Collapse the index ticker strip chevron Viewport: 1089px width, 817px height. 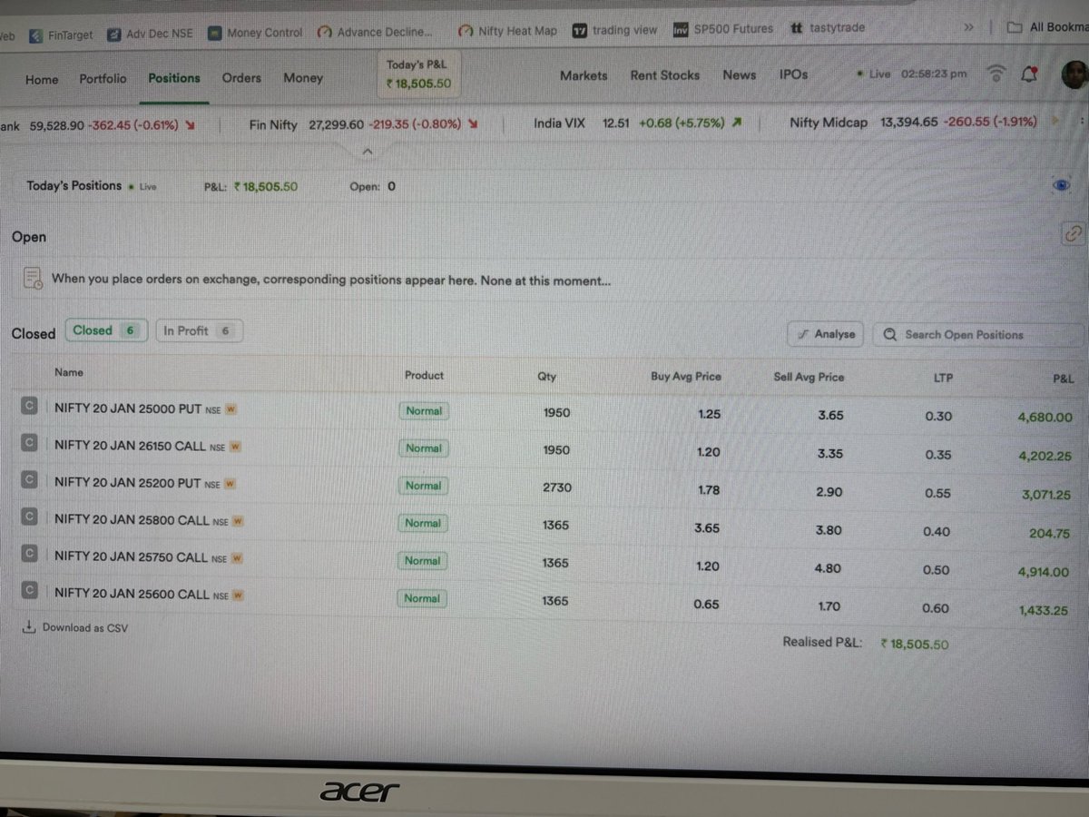pos(367,150)
